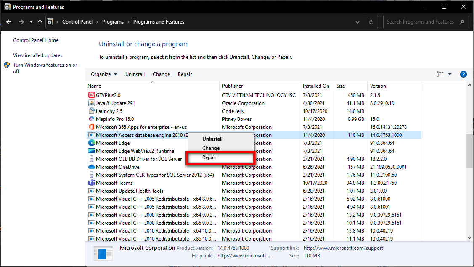Click the Uninstall toolbar button
474x267 pixels.
click(x=135, y=74)
